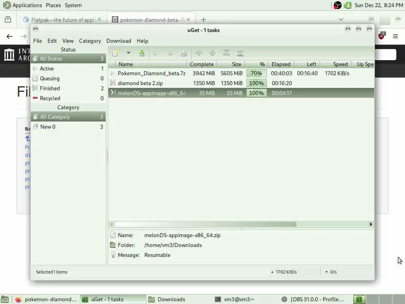Switch to the Flatpak browser tab
The height and width of the screenshot is (304, 405).
63,20
